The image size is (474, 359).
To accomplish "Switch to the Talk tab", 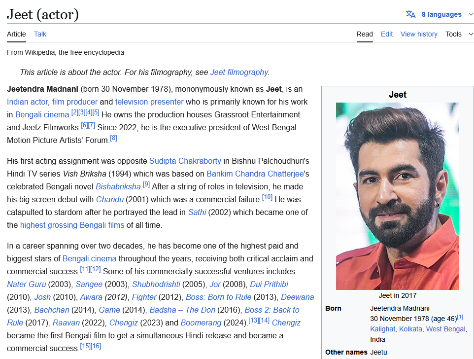I will [x=40, y=34].
